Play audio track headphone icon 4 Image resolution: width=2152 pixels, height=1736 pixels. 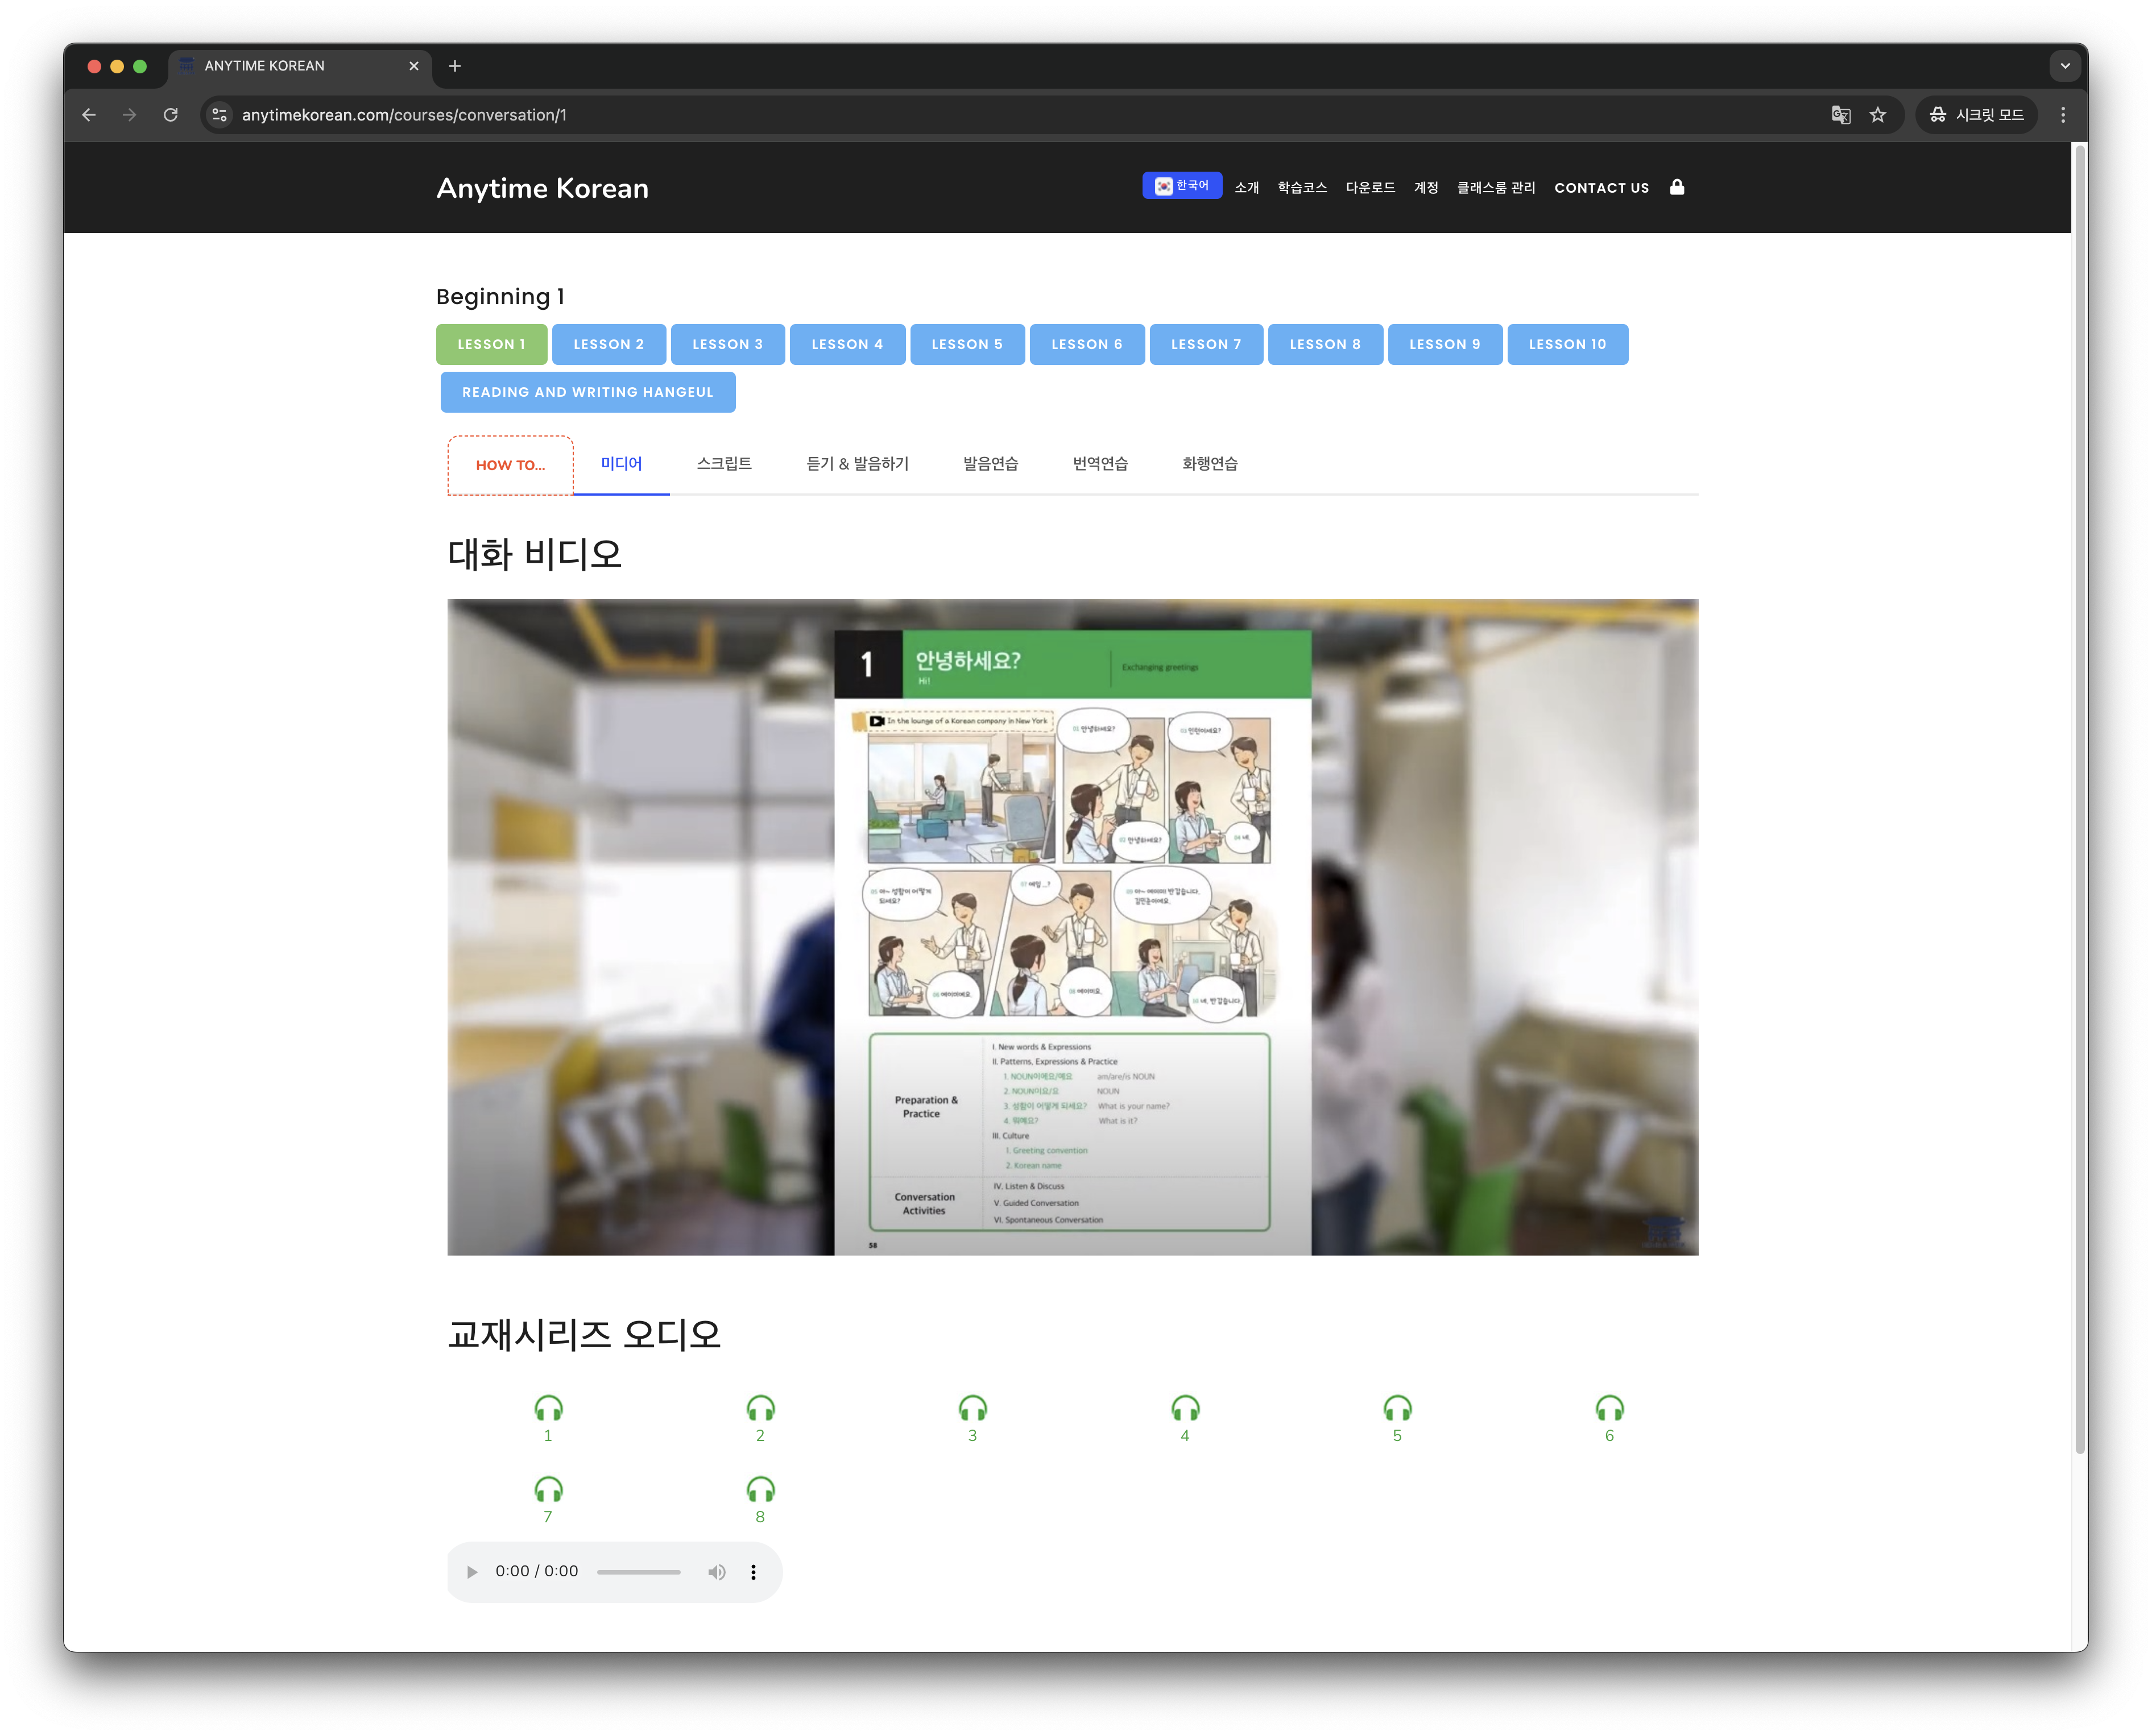pyautogui.click(x=1185, y=1409)
